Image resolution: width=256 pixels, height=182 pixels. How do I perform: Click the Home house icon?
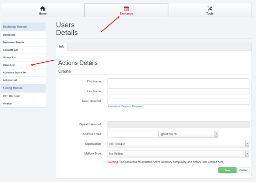(x=43, y=8)
